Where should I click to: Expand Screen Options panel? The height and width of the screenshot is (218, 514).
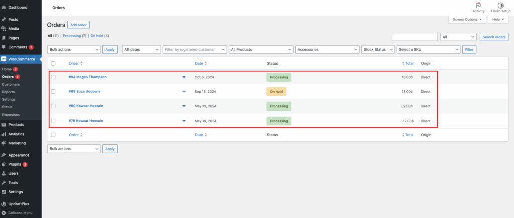467,20
